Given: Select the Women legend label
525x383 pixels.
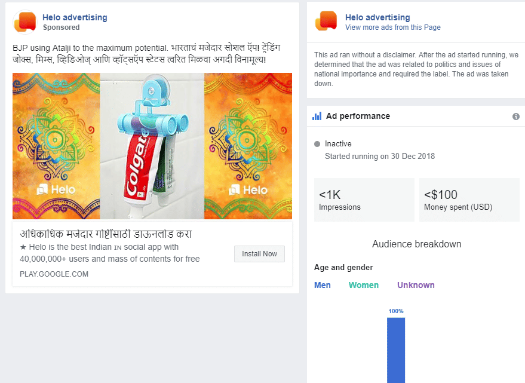Looking at the screenshot, I should coord(364,285).
